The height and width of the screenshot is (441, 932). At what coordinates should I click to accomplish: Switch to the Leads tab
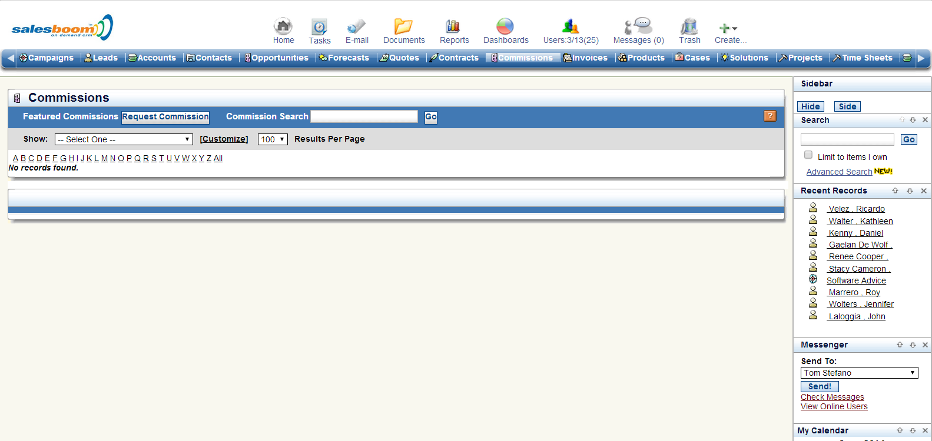pyautogui.click(x=101, y=58)
